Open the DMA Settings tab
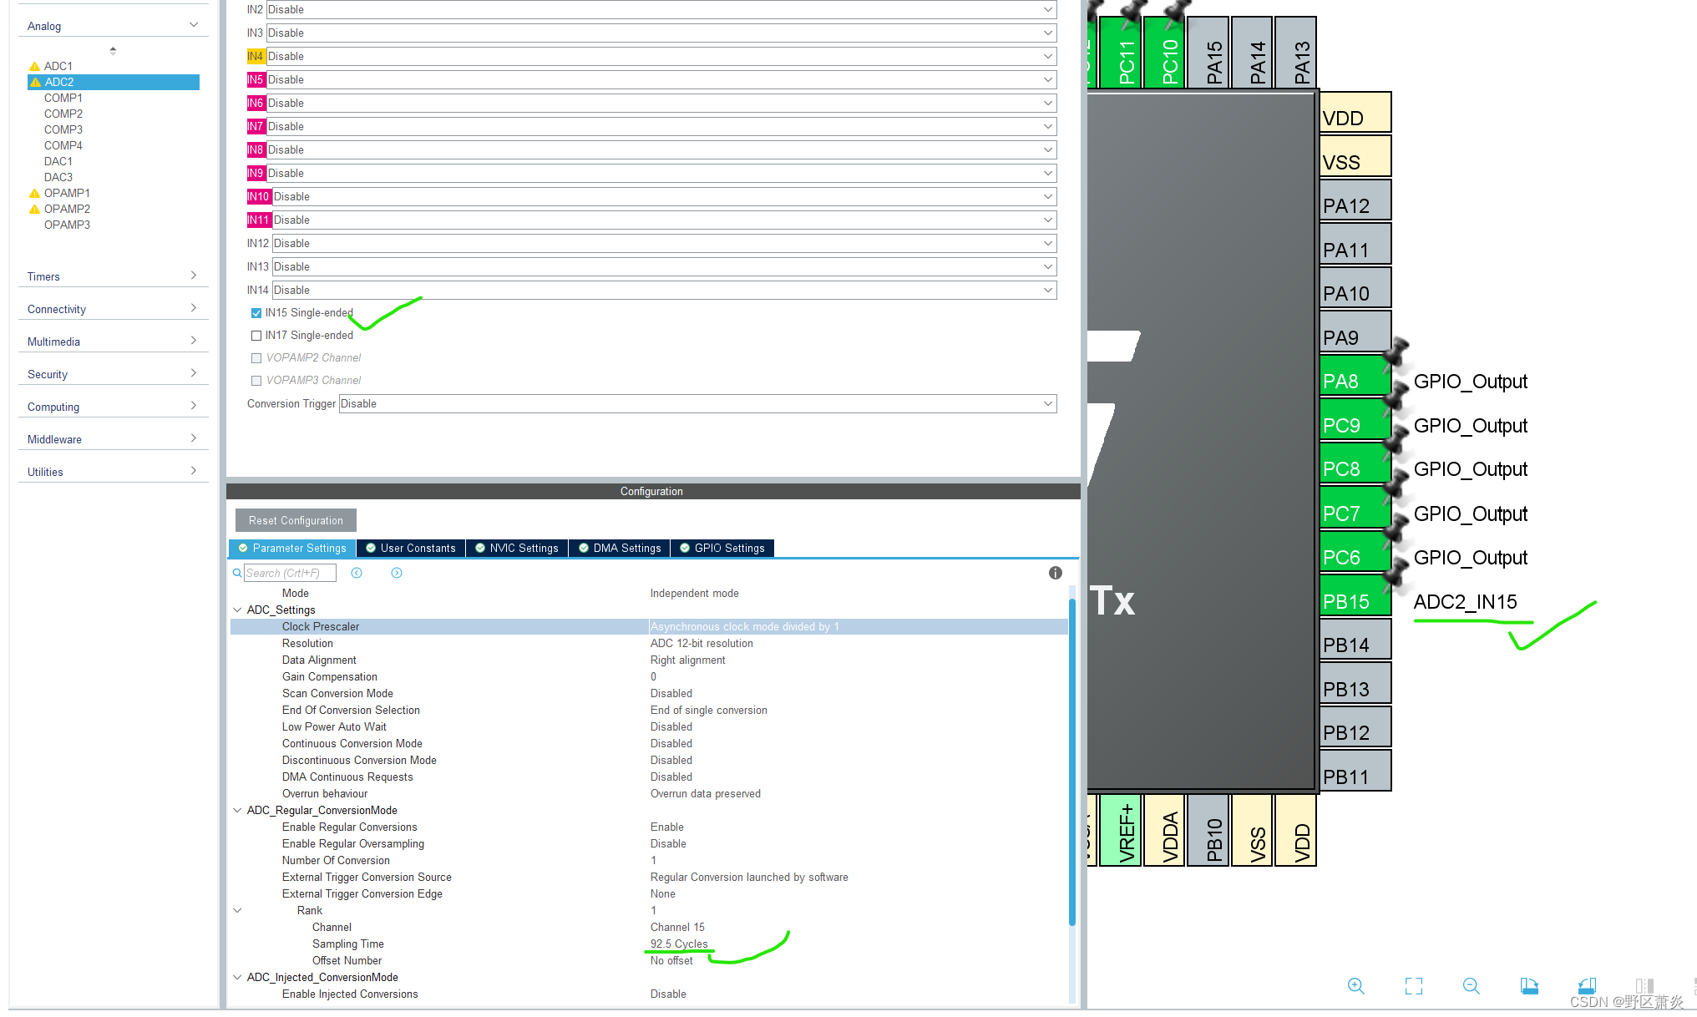Image resolution: width=1697 pixels, height=1017 pixels. click(619, 549)
